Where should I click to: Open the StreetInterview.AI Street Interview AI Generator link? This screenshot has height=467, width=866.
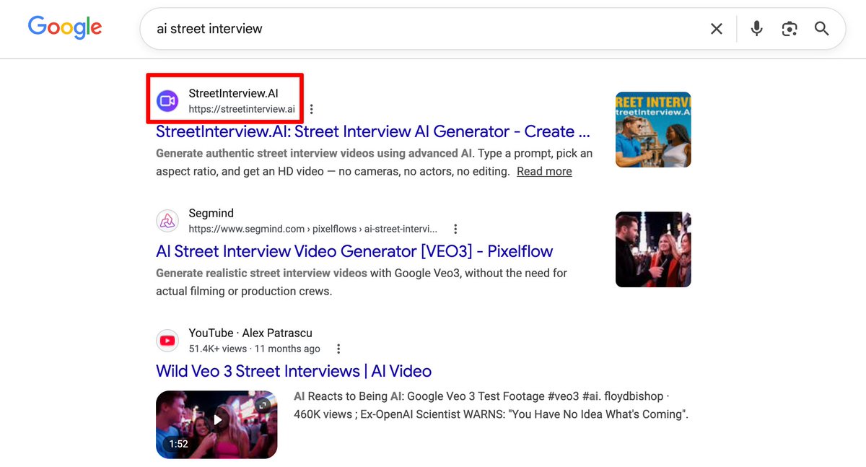373,131
